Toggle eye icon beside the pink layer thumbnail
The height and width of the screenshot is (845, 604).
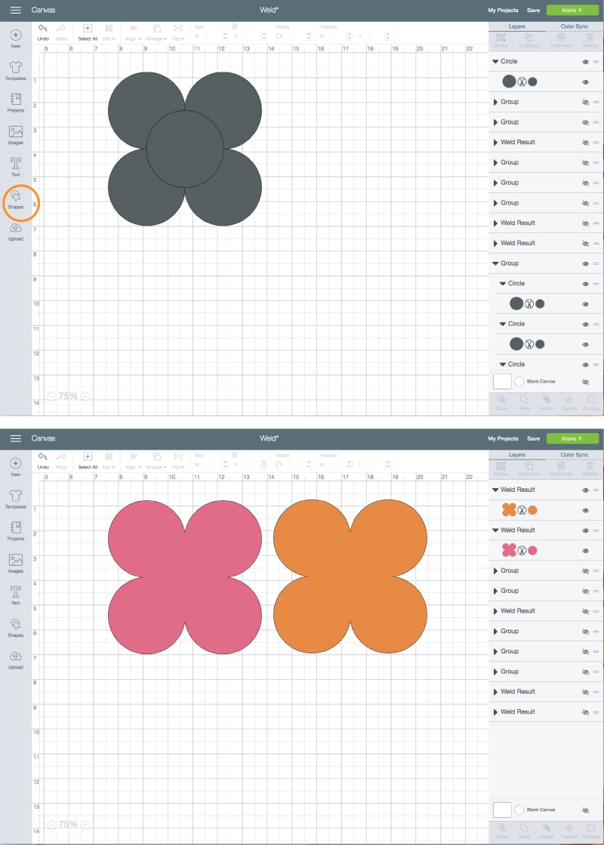click(x=586, y=550)
